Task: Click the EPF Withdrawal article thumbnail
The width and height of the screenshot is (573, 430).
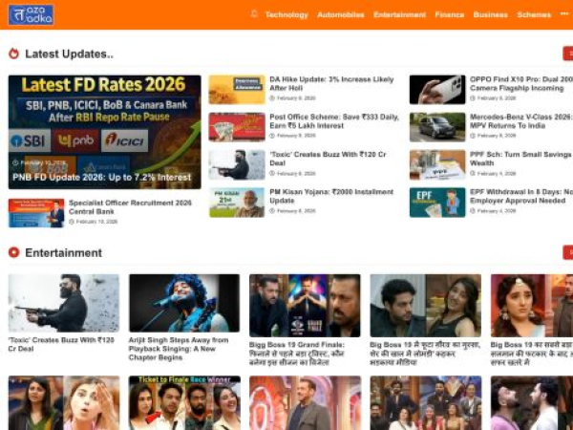Action: pyautogui.click(x=437, y=203)
